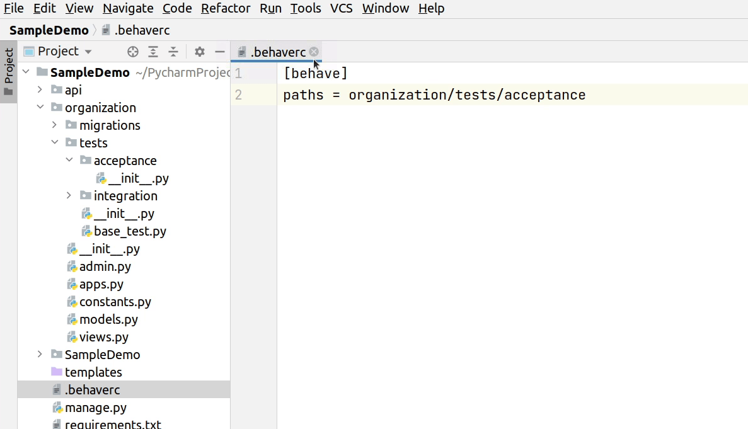Image resolution: width=748 pixels, height=429 pixels.
Task: Open the Refactor menu
Action: point(226,8)
